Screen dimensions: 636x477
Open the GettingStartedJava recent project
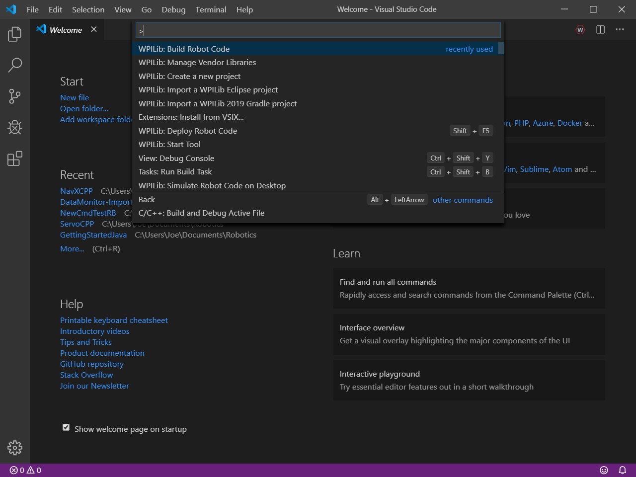point(93,235)
